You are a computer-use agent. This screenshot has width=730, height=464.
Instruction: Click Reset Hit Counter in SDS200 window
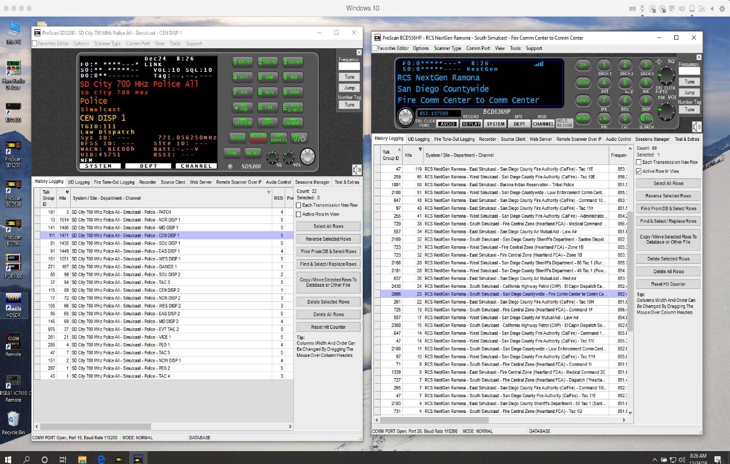(x=328, y=327)
